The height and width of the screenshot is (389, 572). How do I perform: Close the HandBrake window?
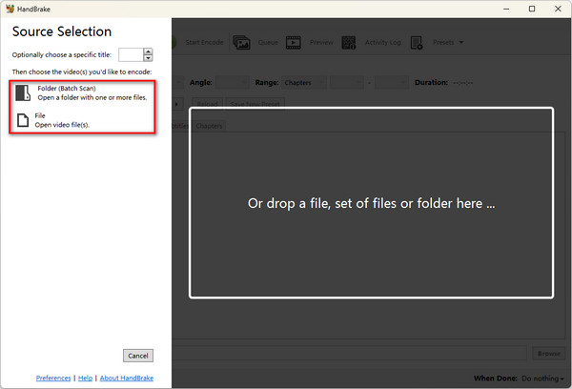558,9
